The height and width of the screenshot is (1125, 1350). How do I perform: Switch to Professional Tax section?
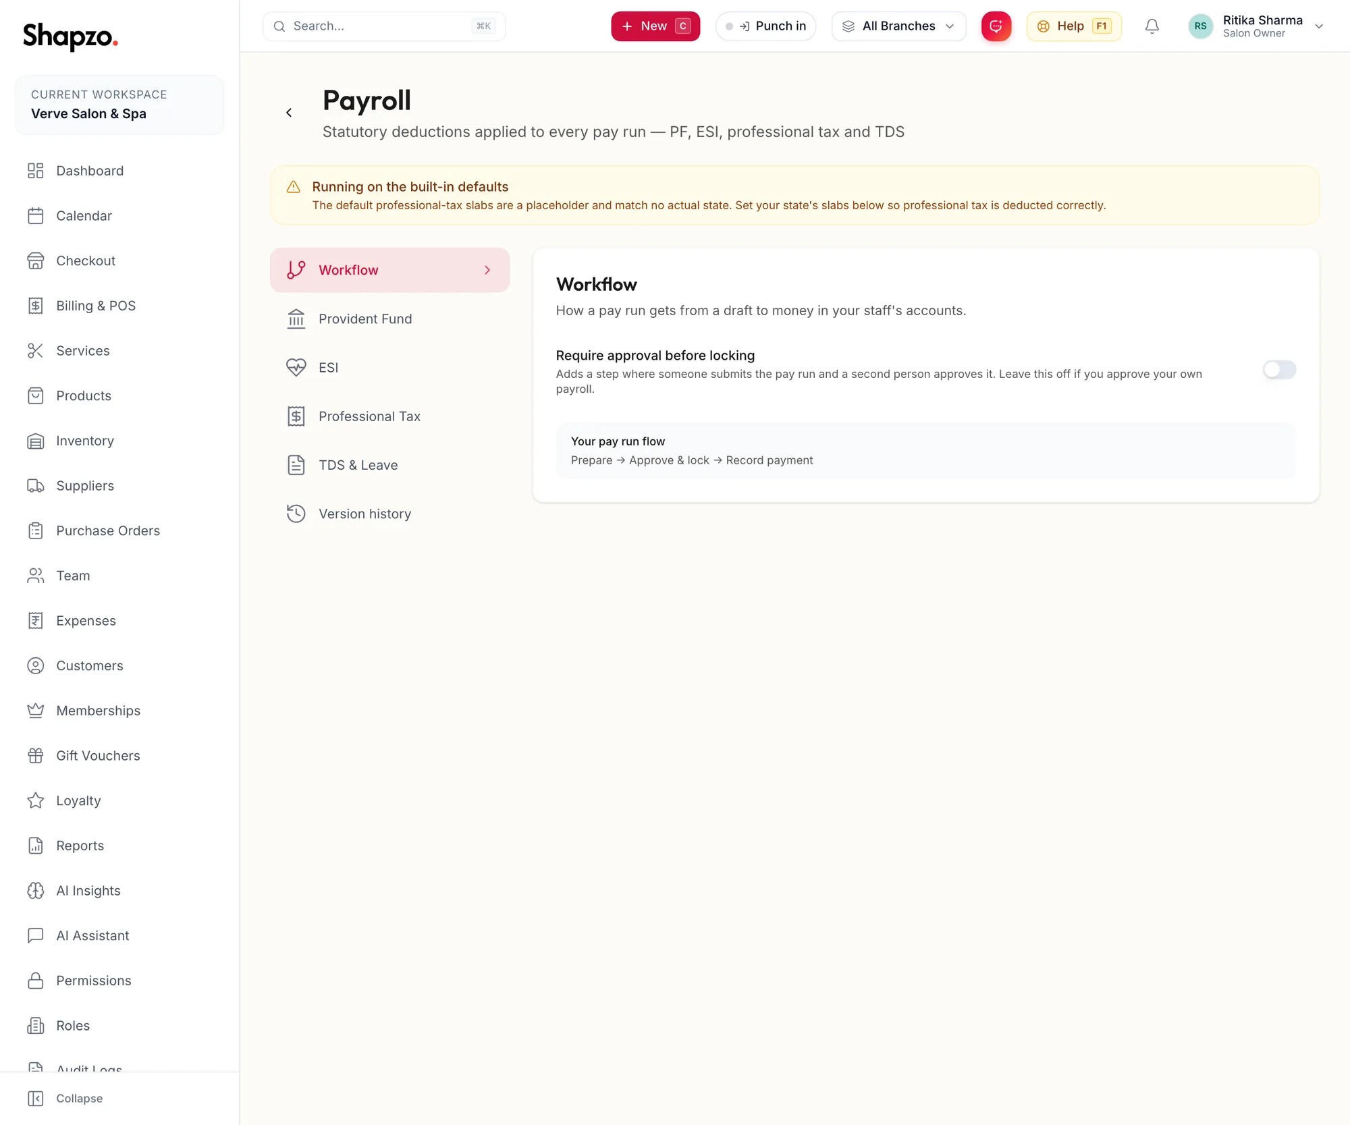(389, 416)
